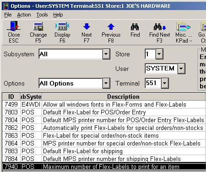Select row 7499 Allow all windows fonts
The height and width of the screenshot is (172, 206).
coord(104,104)
